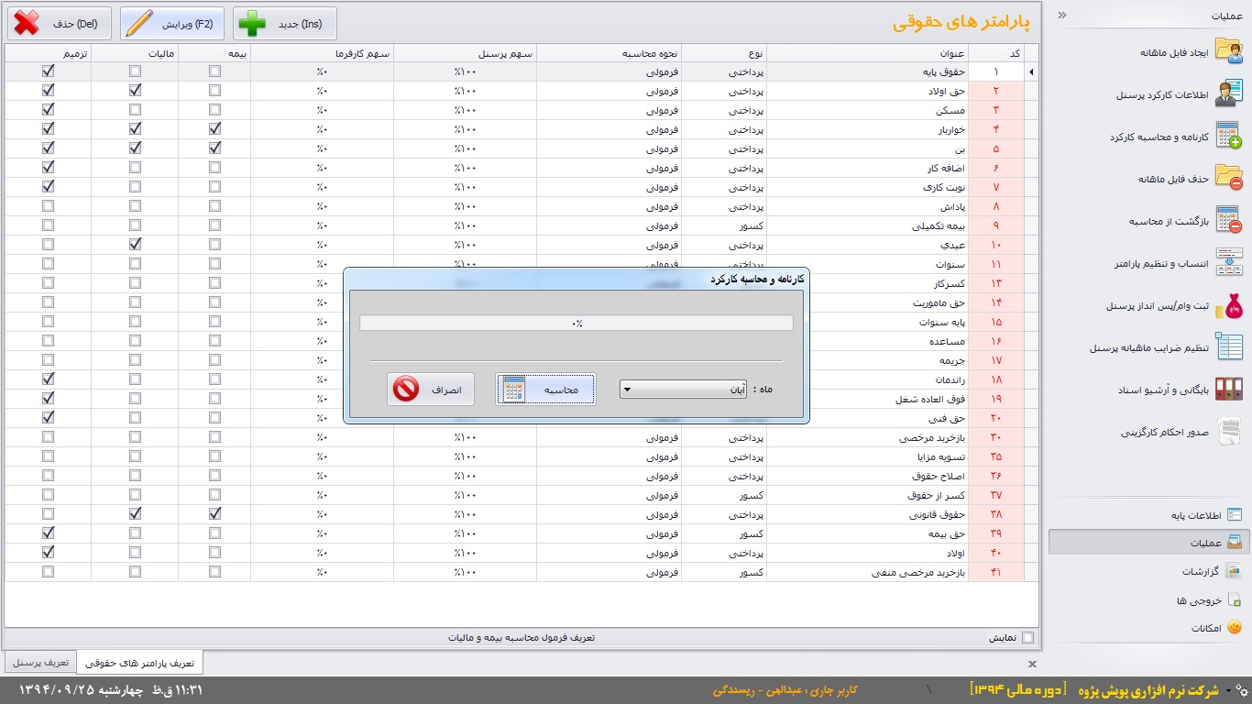Click the تنظیم ضرایب ماهیانه پرسنل icon

point(1228,347)
